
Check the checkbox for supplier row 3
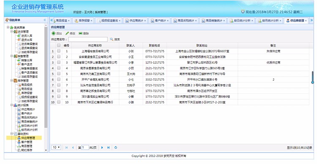59,63
